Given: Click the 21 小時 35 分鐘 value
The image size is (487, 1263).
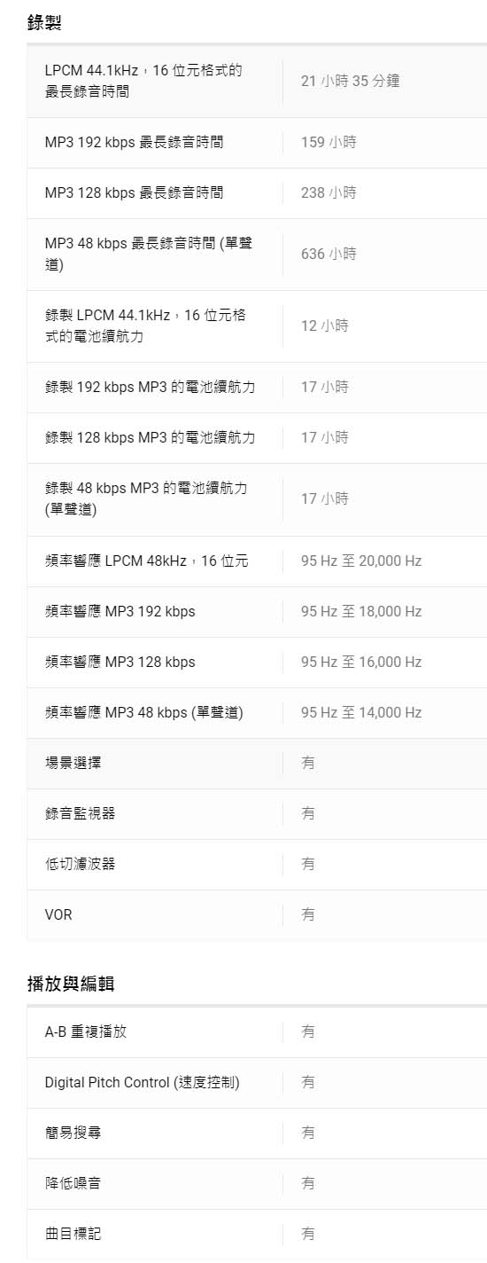Looking at the screenshot, I should 351,81.
